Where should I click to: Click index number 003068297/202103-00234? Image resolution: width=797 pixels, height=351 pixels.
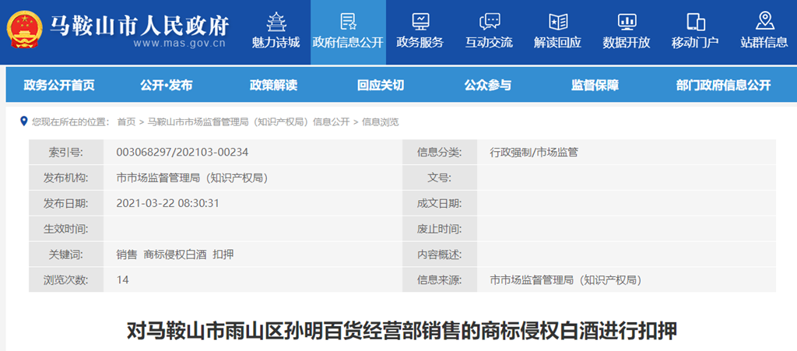(x=182, y=152)
